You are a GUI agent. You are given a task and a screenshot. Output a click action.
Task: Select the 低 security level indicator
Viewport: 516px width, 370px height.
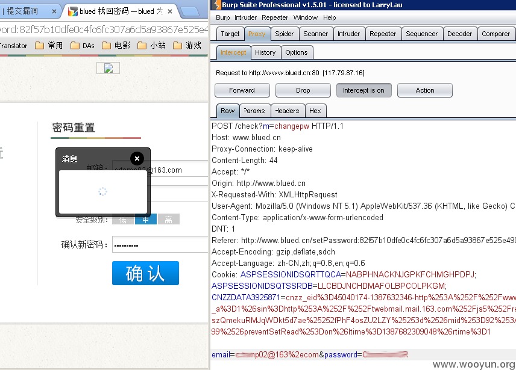click(123, 220)
